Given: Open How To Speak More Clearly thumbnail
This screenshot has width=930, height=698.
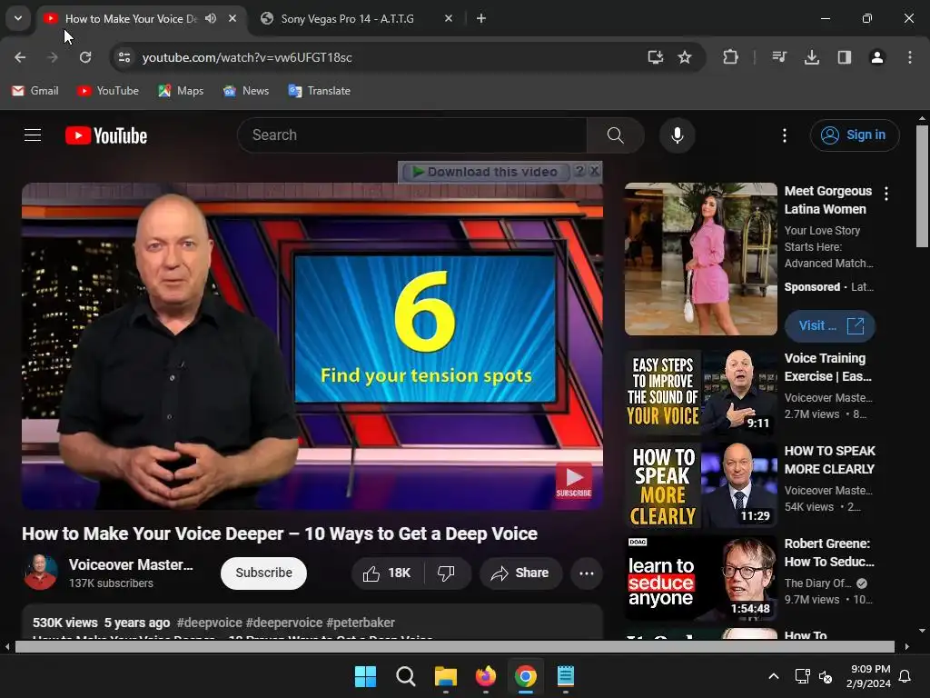Looking at the screenshot, I should coord(700,485).
